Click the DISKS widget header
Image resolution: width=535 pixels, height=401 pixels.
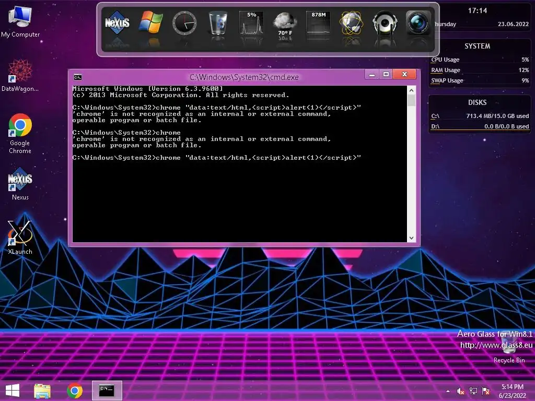pyautogui.click(x=477, y=103)
